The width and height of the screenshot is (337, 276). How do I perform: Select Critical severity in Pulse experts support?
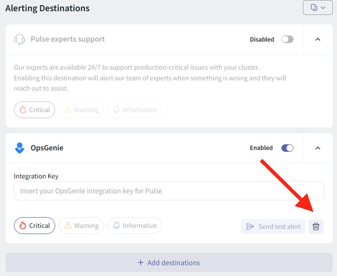coord(35,110)
